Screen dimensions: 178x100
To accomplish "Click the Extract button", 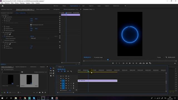I will point(144,63).
